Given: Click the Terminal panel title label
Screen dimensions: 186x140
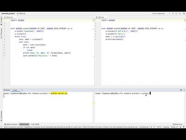Looking at the screenshot, I should tap(7, 90).
